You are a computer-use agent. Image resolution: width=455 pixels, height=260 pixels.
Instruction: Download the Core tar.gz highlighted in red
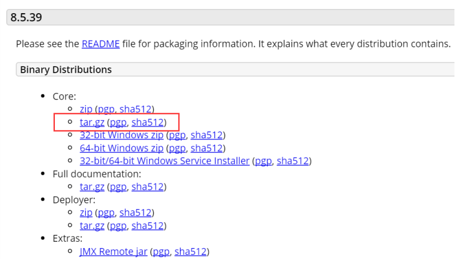92,122
